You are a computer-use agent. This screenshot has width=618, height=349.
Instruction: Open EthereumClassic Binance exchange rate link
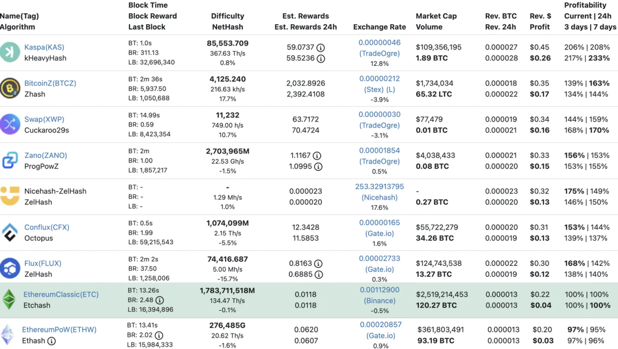[x=380, y=295]
